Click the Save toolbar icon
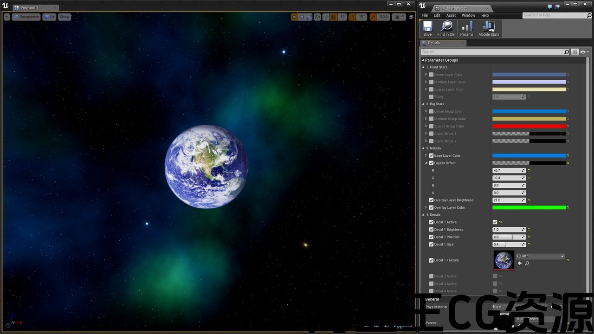Screen dimensions: 594x334 (427, 28)
